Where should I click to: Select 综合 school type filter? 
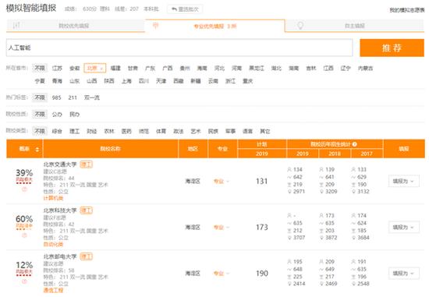(x=57, y=131)
